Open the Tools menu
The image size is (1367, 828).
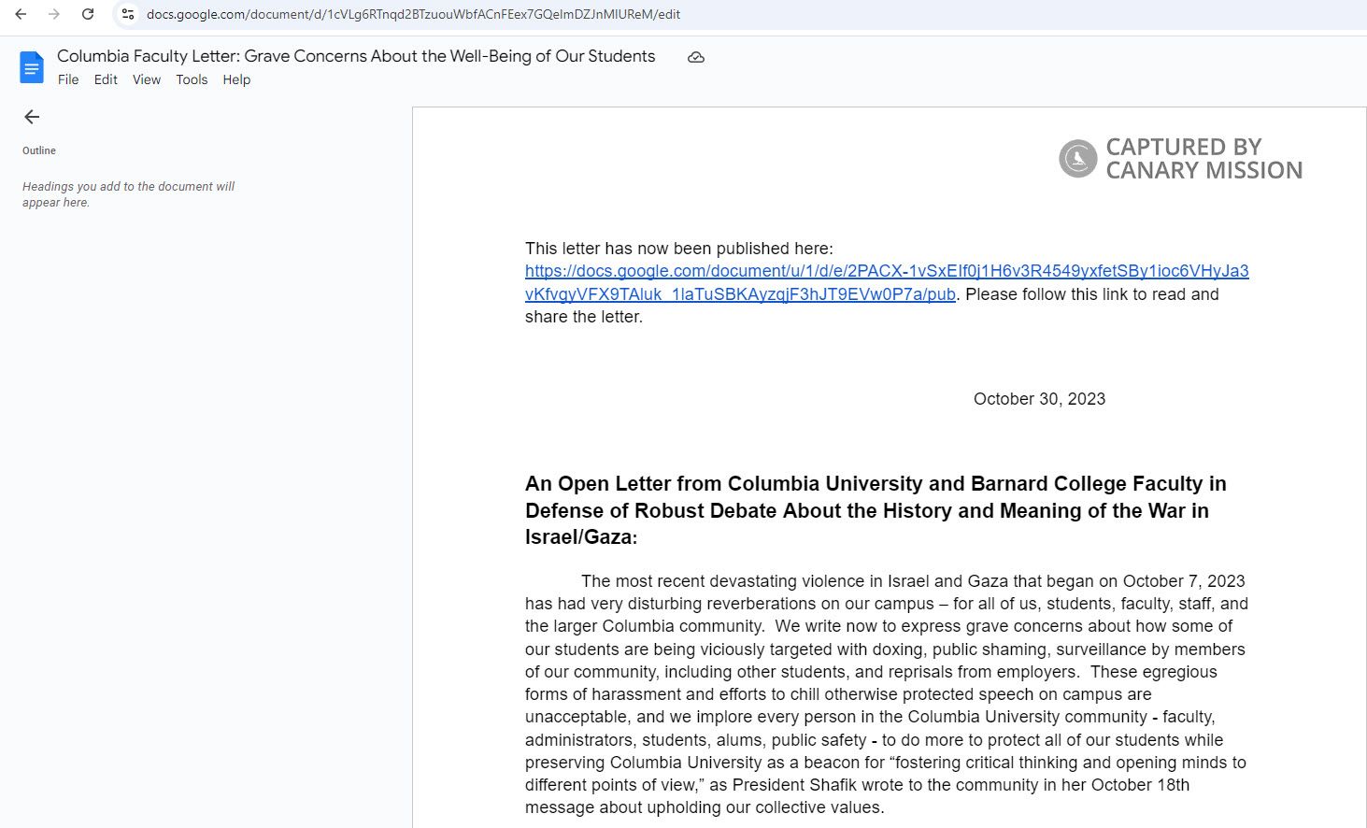[192, 79]
